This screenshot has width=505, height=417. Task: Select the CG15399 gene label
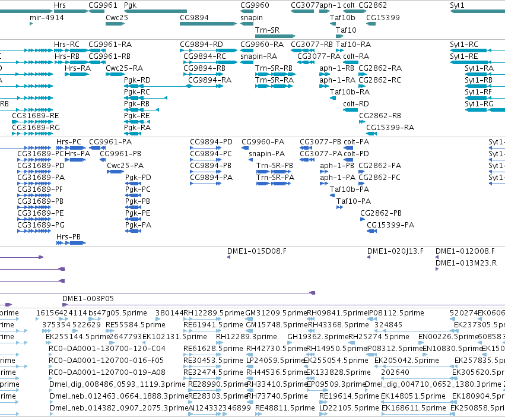[x=383, y=17]
